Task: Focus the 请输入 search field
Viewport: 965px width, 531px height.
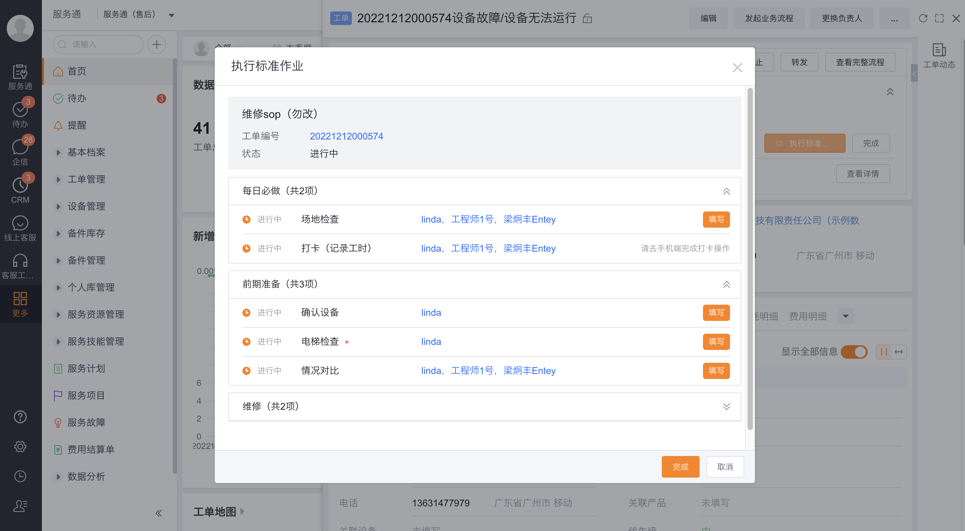Action: coord(98,45)
